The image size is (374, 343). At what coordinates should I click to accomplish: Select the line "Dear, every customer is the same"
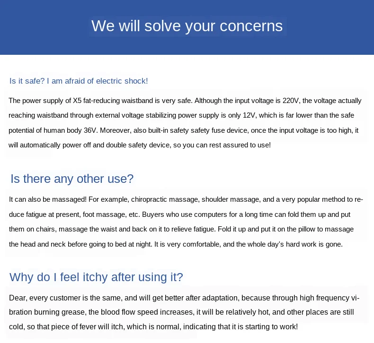point(184,298)
